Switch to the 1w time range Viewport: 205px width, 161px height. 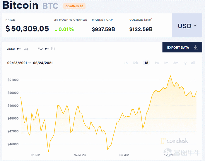pos(157,63)
